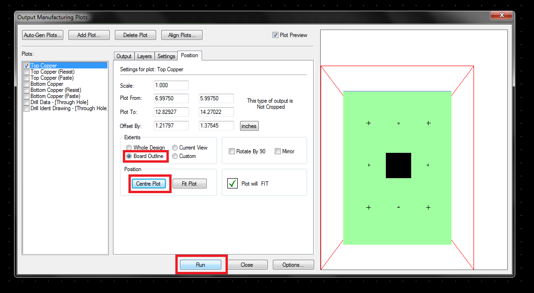
Task: Click the Auto-Gen Plots button
Action: click(42, 35)
